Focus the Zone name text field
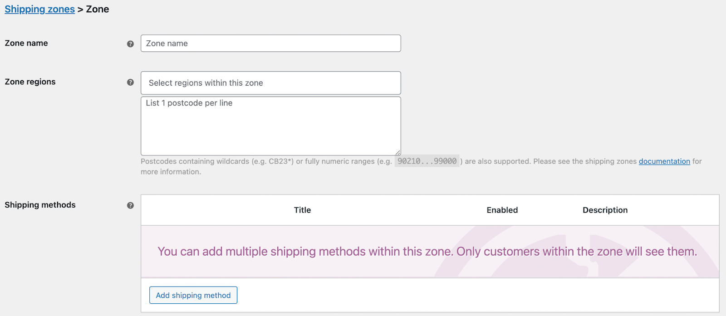The height and width of the screenshot is (316, 726). coord(270,43)
